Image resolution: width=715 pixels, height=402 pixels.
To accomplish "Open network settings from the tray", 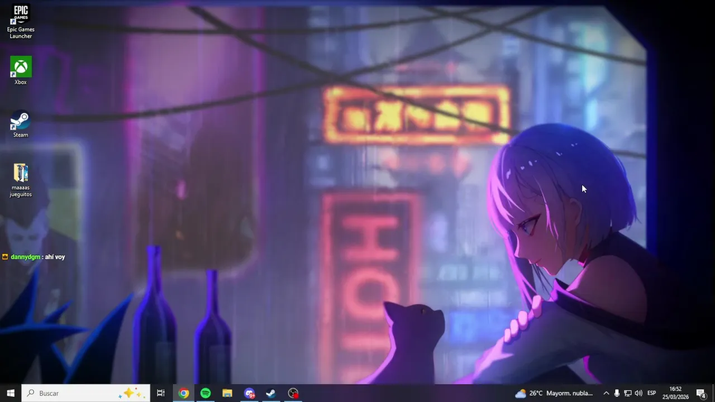I will pyautogui.click(x=627, y=393).
